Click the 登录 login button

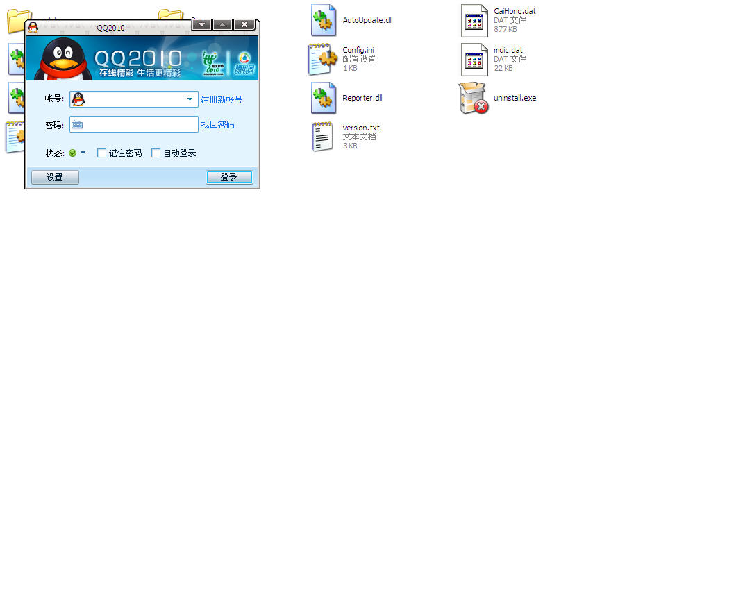229,177
